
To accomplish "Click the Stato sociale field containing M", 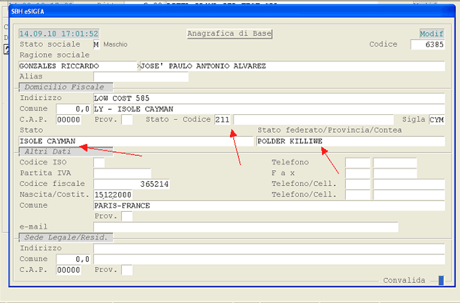I will [x=97, y=45].
